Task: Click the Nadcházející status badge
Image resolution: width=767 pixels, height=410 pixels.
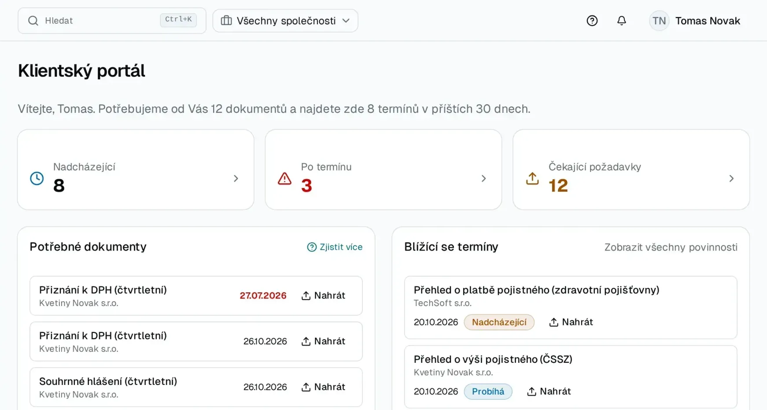Action: (499, 322)
